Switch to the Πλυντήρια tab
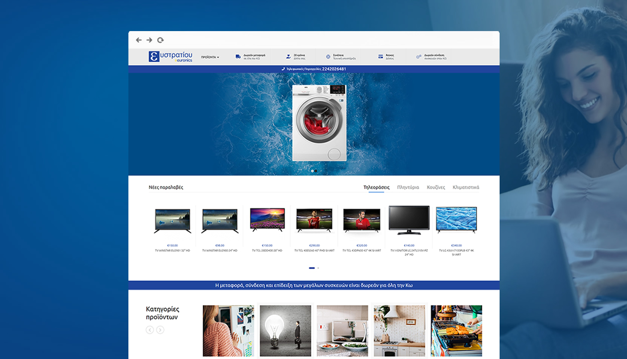 pos(408,188)
